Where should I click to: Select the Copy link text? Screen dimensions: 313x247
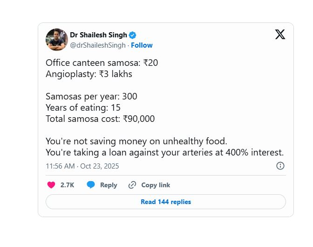pyautogui.click(x=156, y=185)
